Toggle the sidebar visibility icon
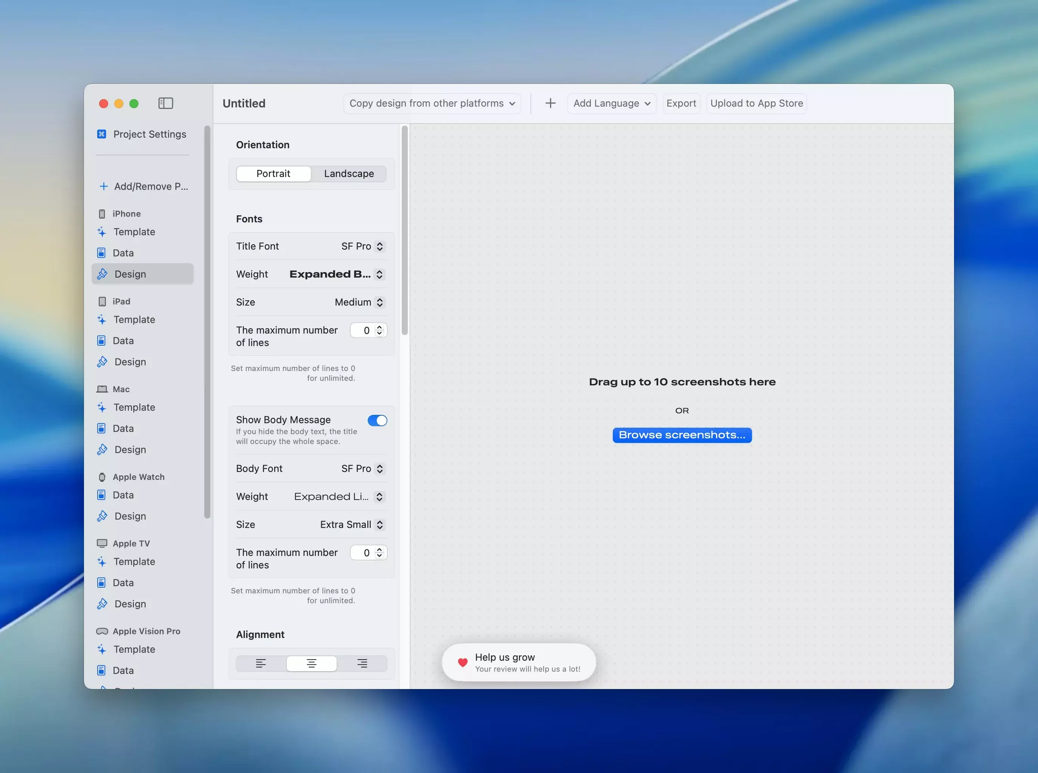Viewport: 1038px width, 773px height. (x=166, y=103)
